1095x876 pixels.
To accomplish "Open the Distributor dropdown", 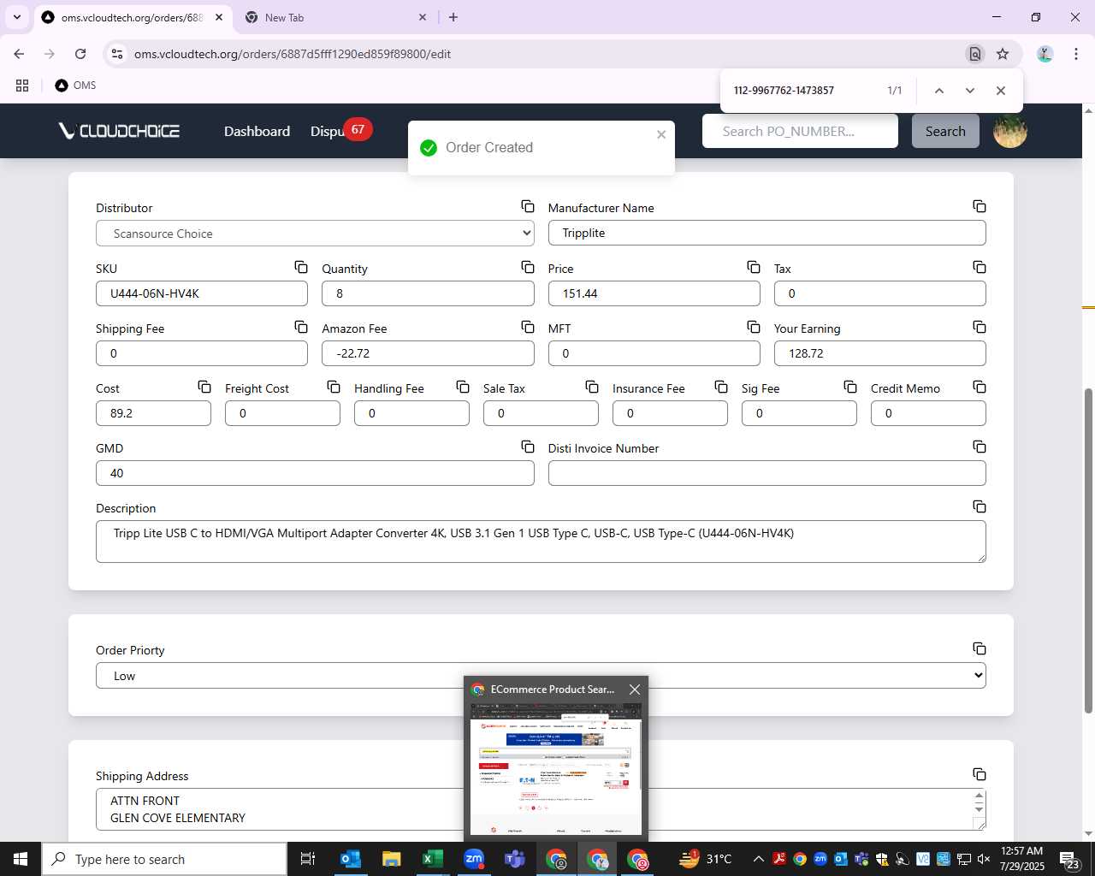I will [x=315, y=234].
